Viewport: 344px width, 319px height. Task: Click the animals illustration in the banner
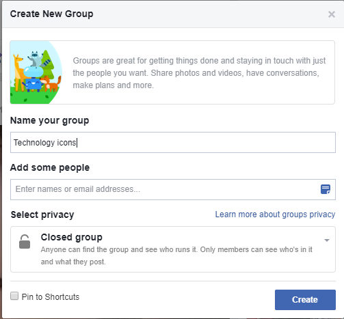pos(36,72)
